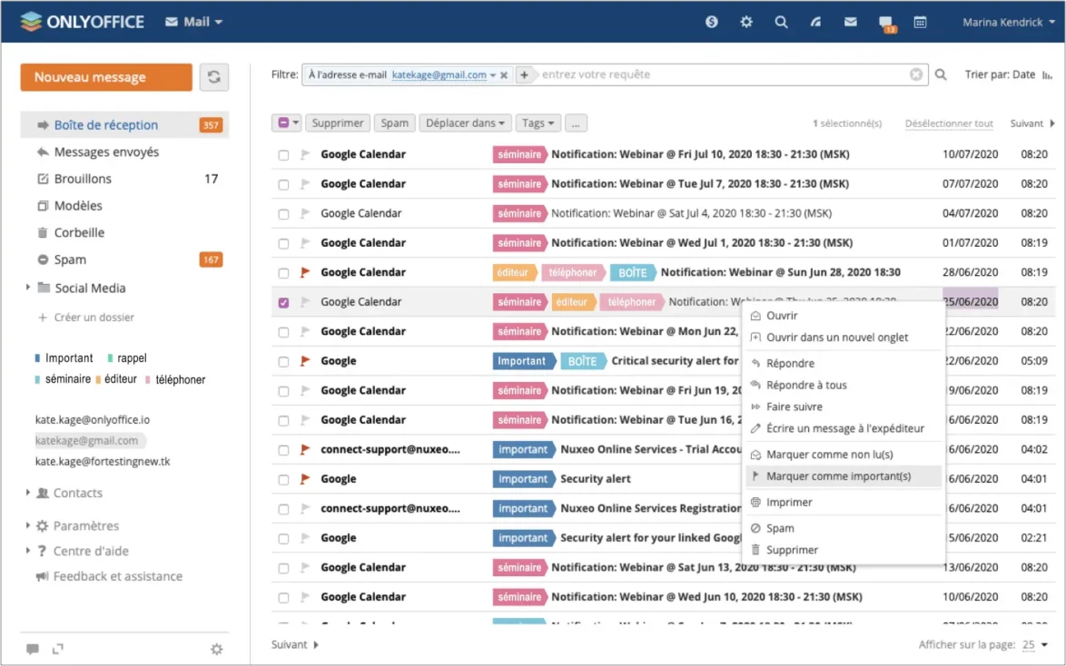Open the chat talk icon with badge
Screen dimensions: 1066x666
coord(886,23)
